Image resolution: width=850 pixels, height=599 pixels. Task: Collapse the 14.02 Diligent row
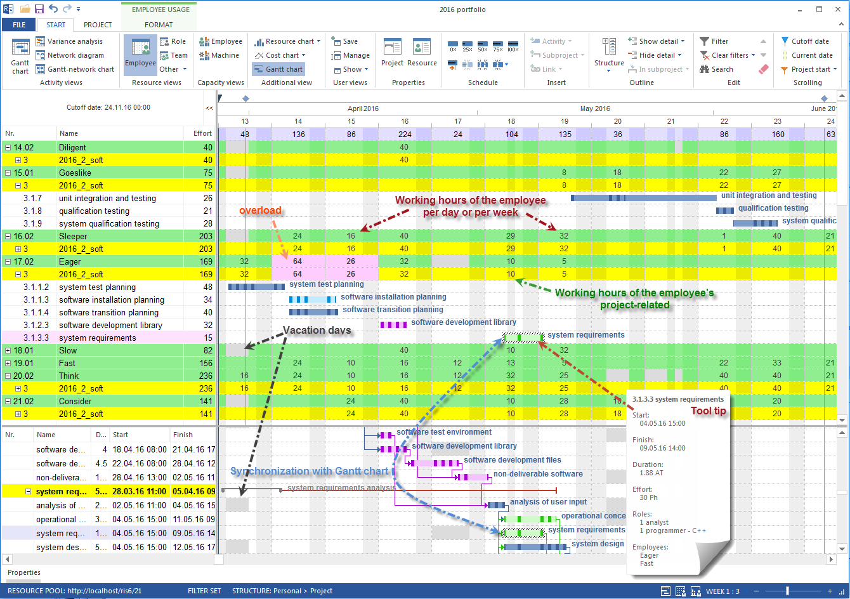[x=8, y=147]
